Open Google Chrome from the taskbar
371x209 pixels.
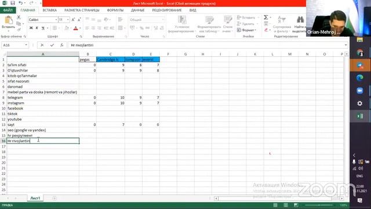[x=360, y=53]
